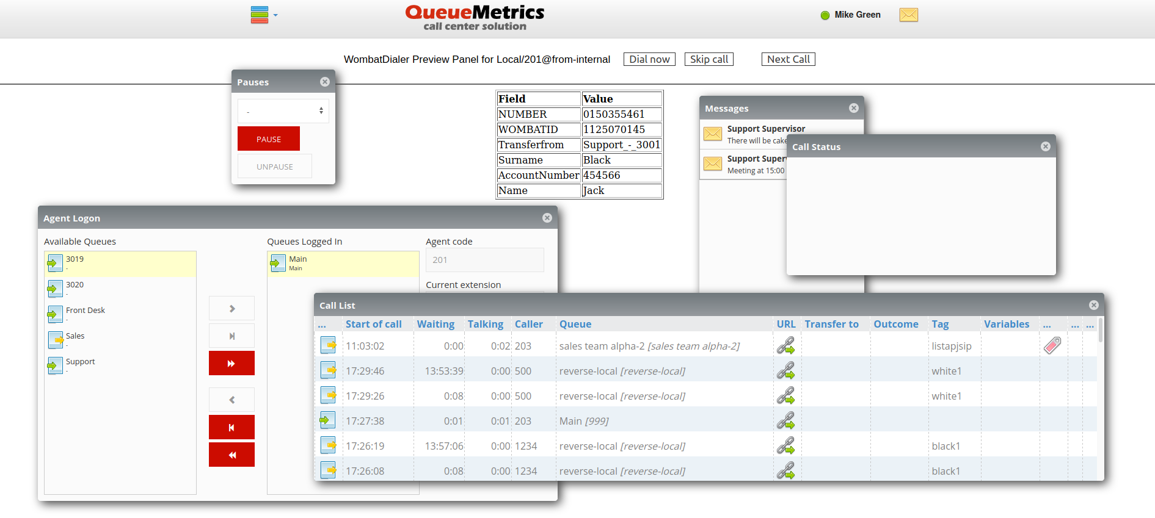This screenshot has height=518, width=1155.
Task: Close the Messages panel
Action: tap(854, 108)
